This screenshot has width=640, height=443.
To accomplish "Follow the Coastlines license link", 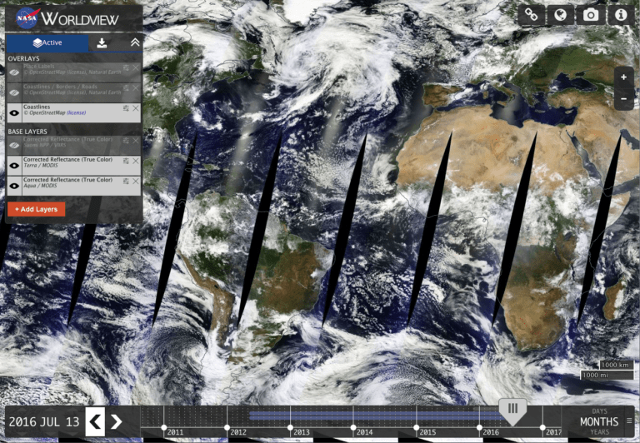I will 75,112.
